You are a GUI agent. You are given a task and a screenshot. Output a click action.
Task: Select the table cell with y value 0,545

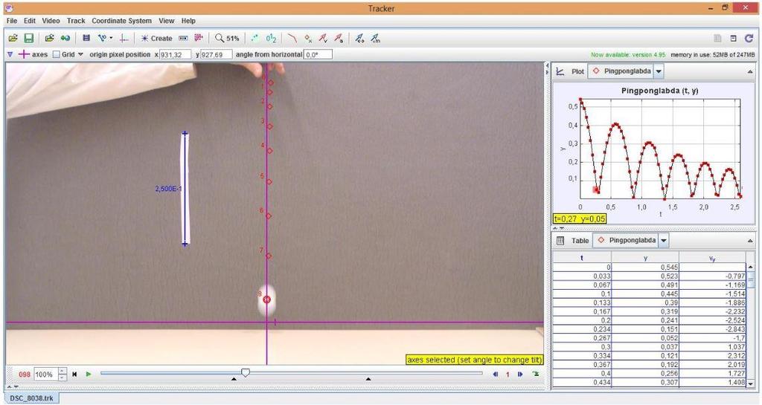pyautogui.click(x=645, y=268)
